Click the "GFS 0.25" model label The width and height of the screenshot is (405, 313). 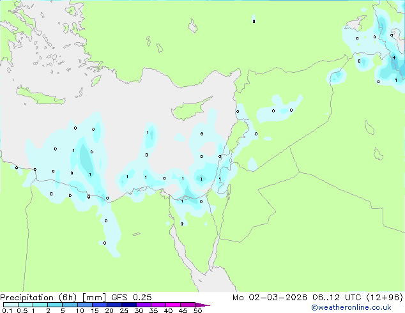[x=131, y=298]
